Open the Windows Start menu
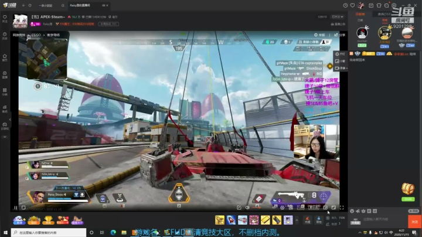 click(x=5, y=232)
